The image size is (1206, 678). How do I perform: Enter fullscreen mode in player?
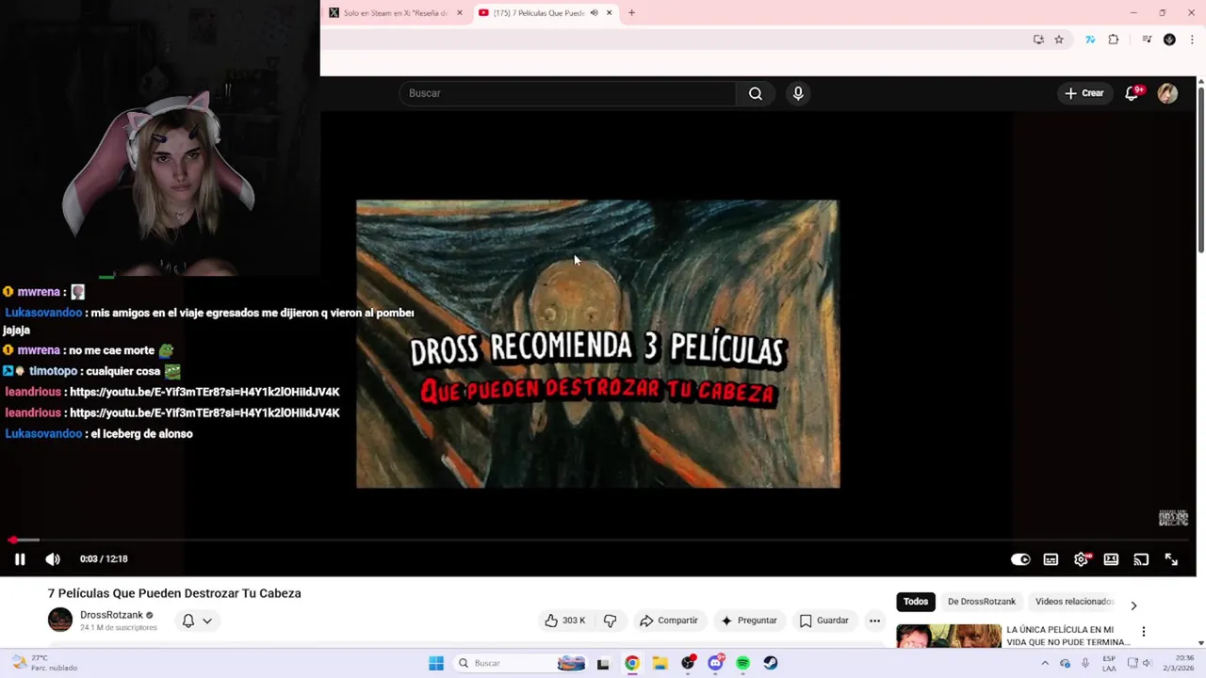(x=1171, y=559)
